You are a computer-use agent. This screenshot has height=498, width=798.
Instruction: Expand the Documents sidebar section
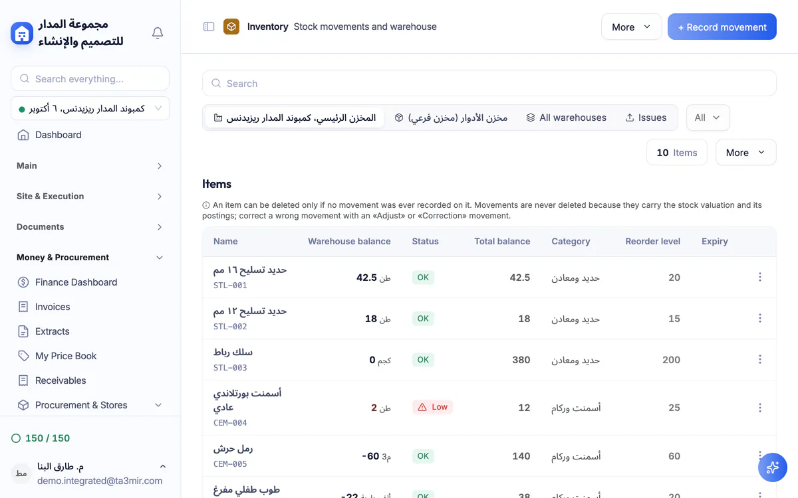(90, 227)
